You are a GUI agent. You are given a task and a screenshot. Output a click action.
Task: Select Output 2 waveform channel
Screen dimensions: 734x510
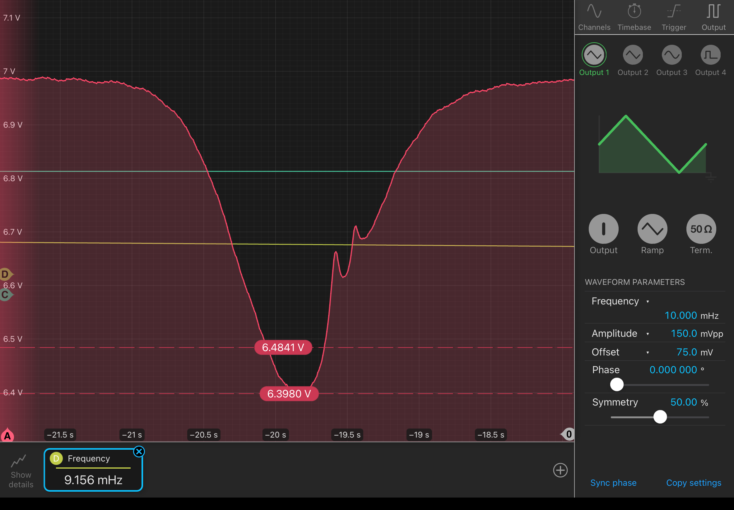[x=633, y=60]
